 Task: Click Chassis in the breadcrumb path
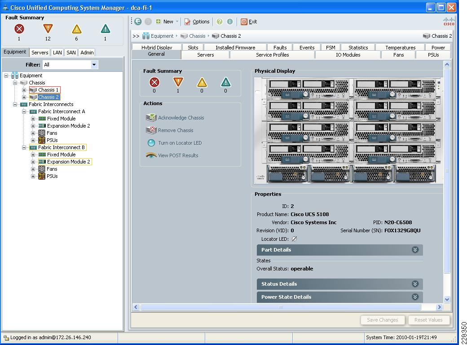(x=197, y=36)
